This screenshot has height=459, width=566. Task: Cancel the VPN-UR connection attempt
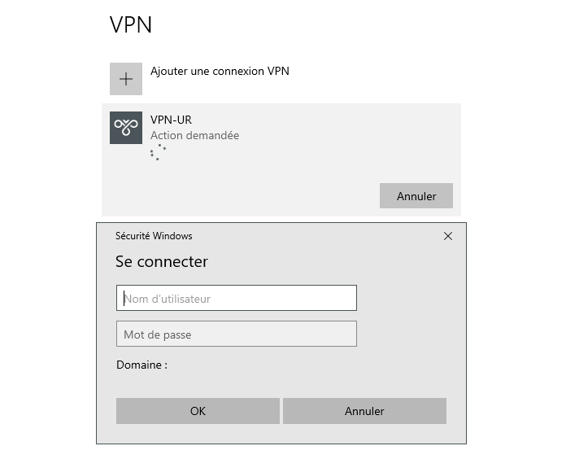click(x=416, y=196)
